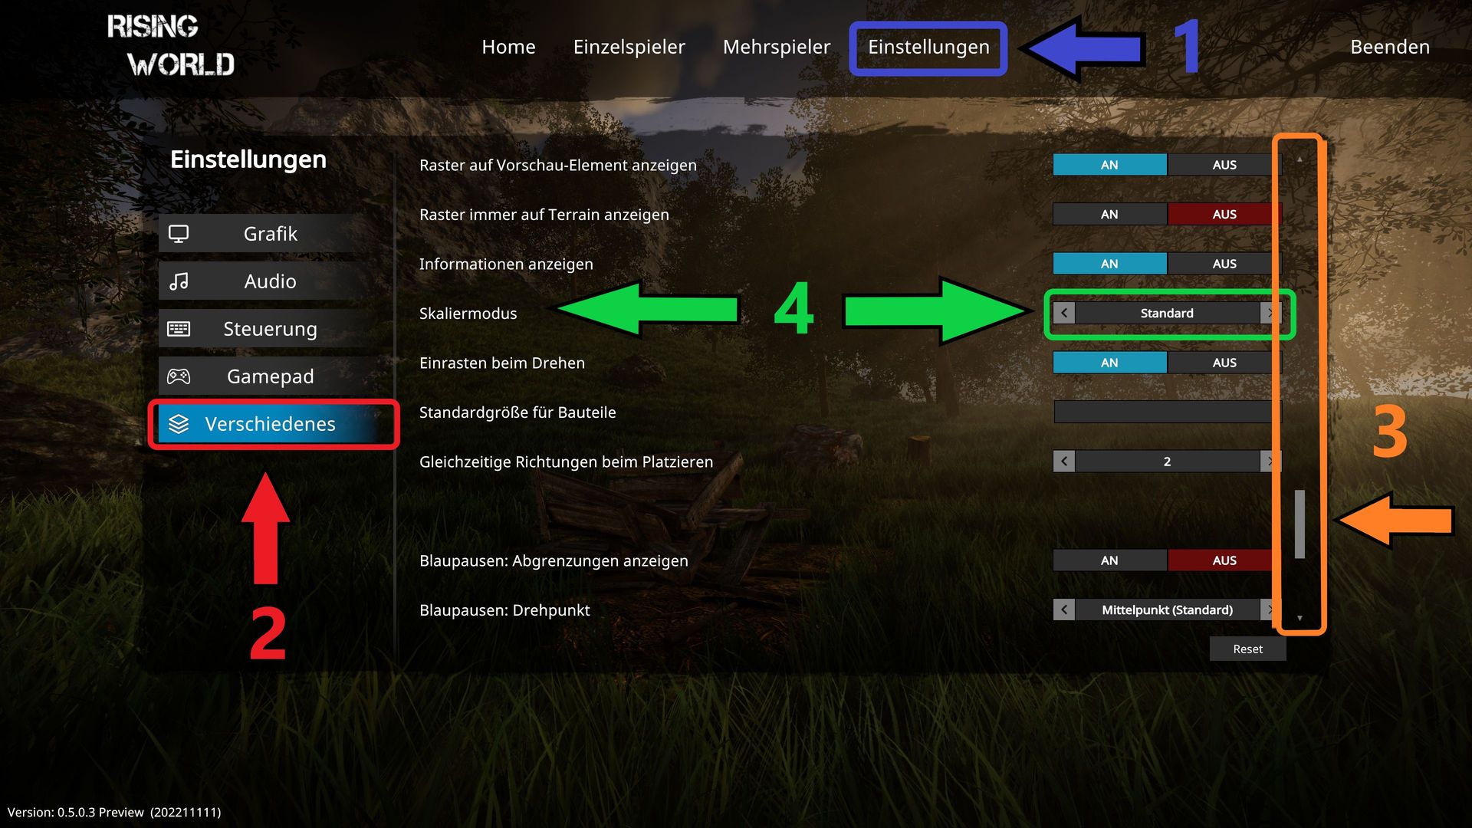This screenshot has height=828, width=1472.
Task: Open the Mehrspieler menu
Action: (x=777, y=47)
